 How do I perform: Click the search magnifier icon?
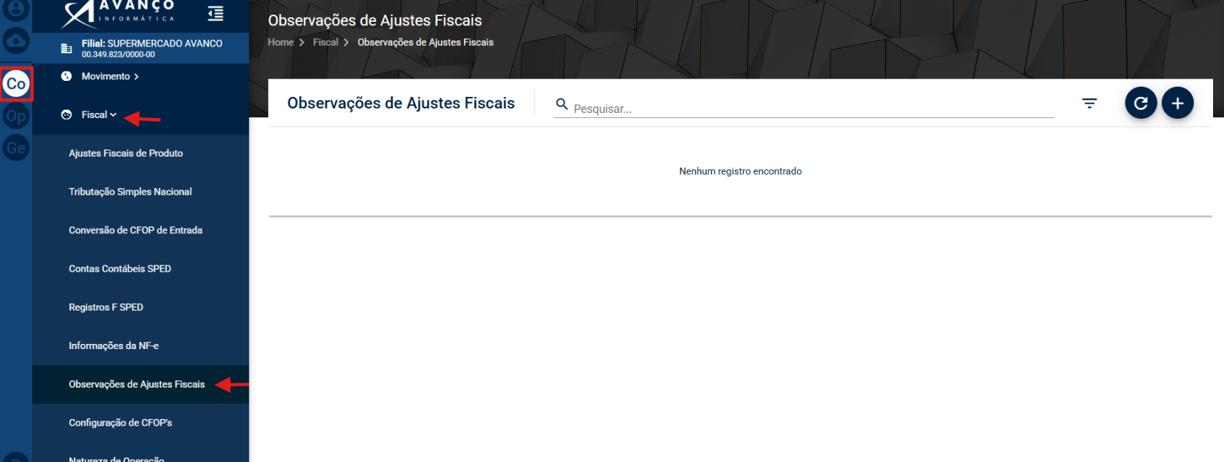tap(562, 104)
